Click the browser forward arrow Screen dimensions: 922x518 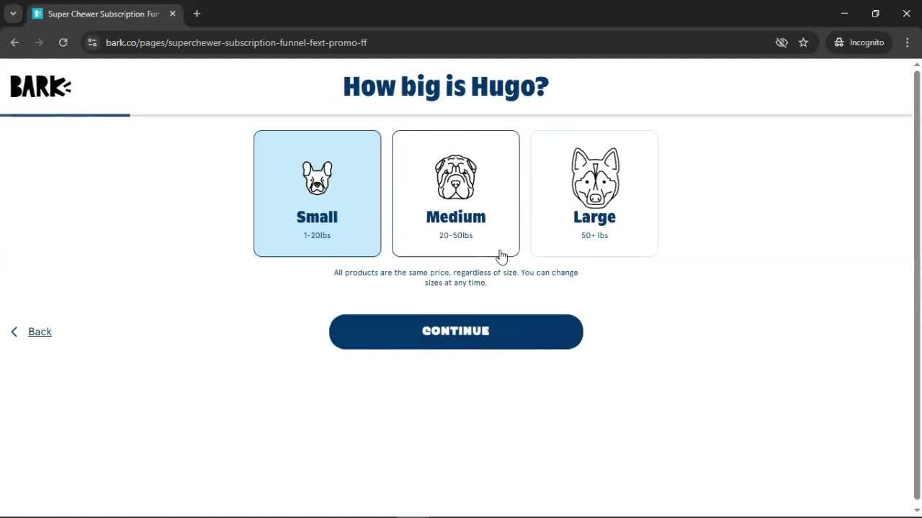39,42
